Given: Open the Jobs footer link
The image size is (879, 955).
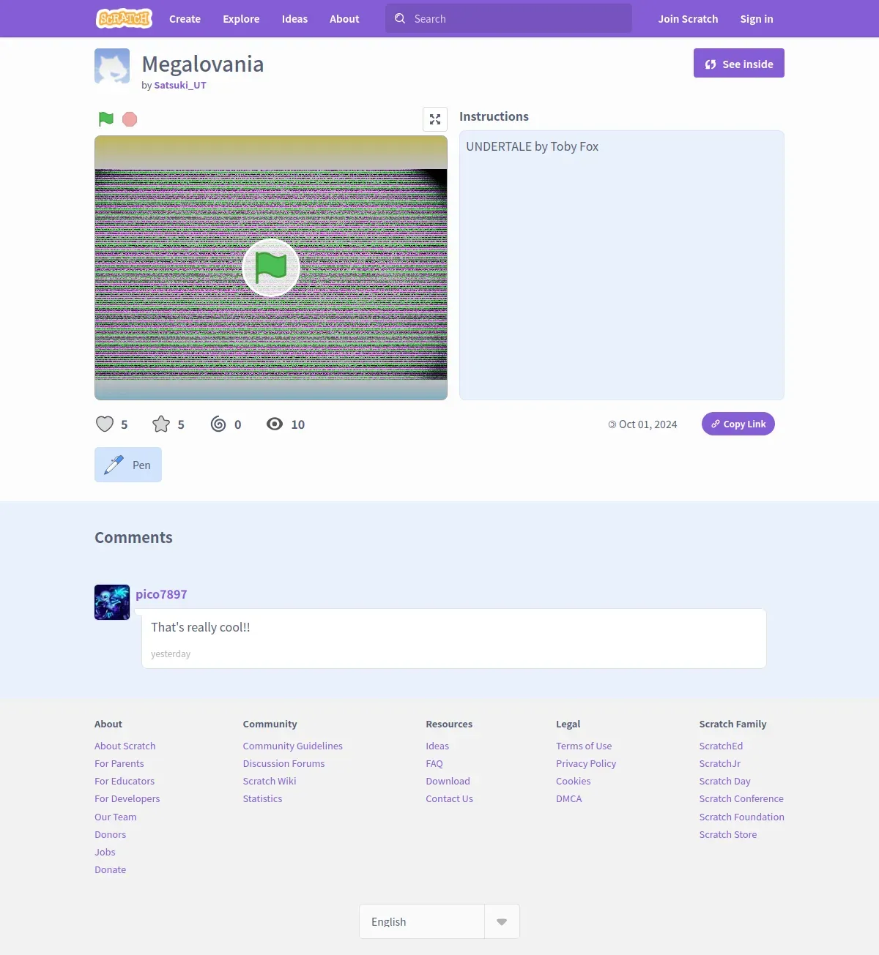Looking at the screenshot, I should point(105,852).
